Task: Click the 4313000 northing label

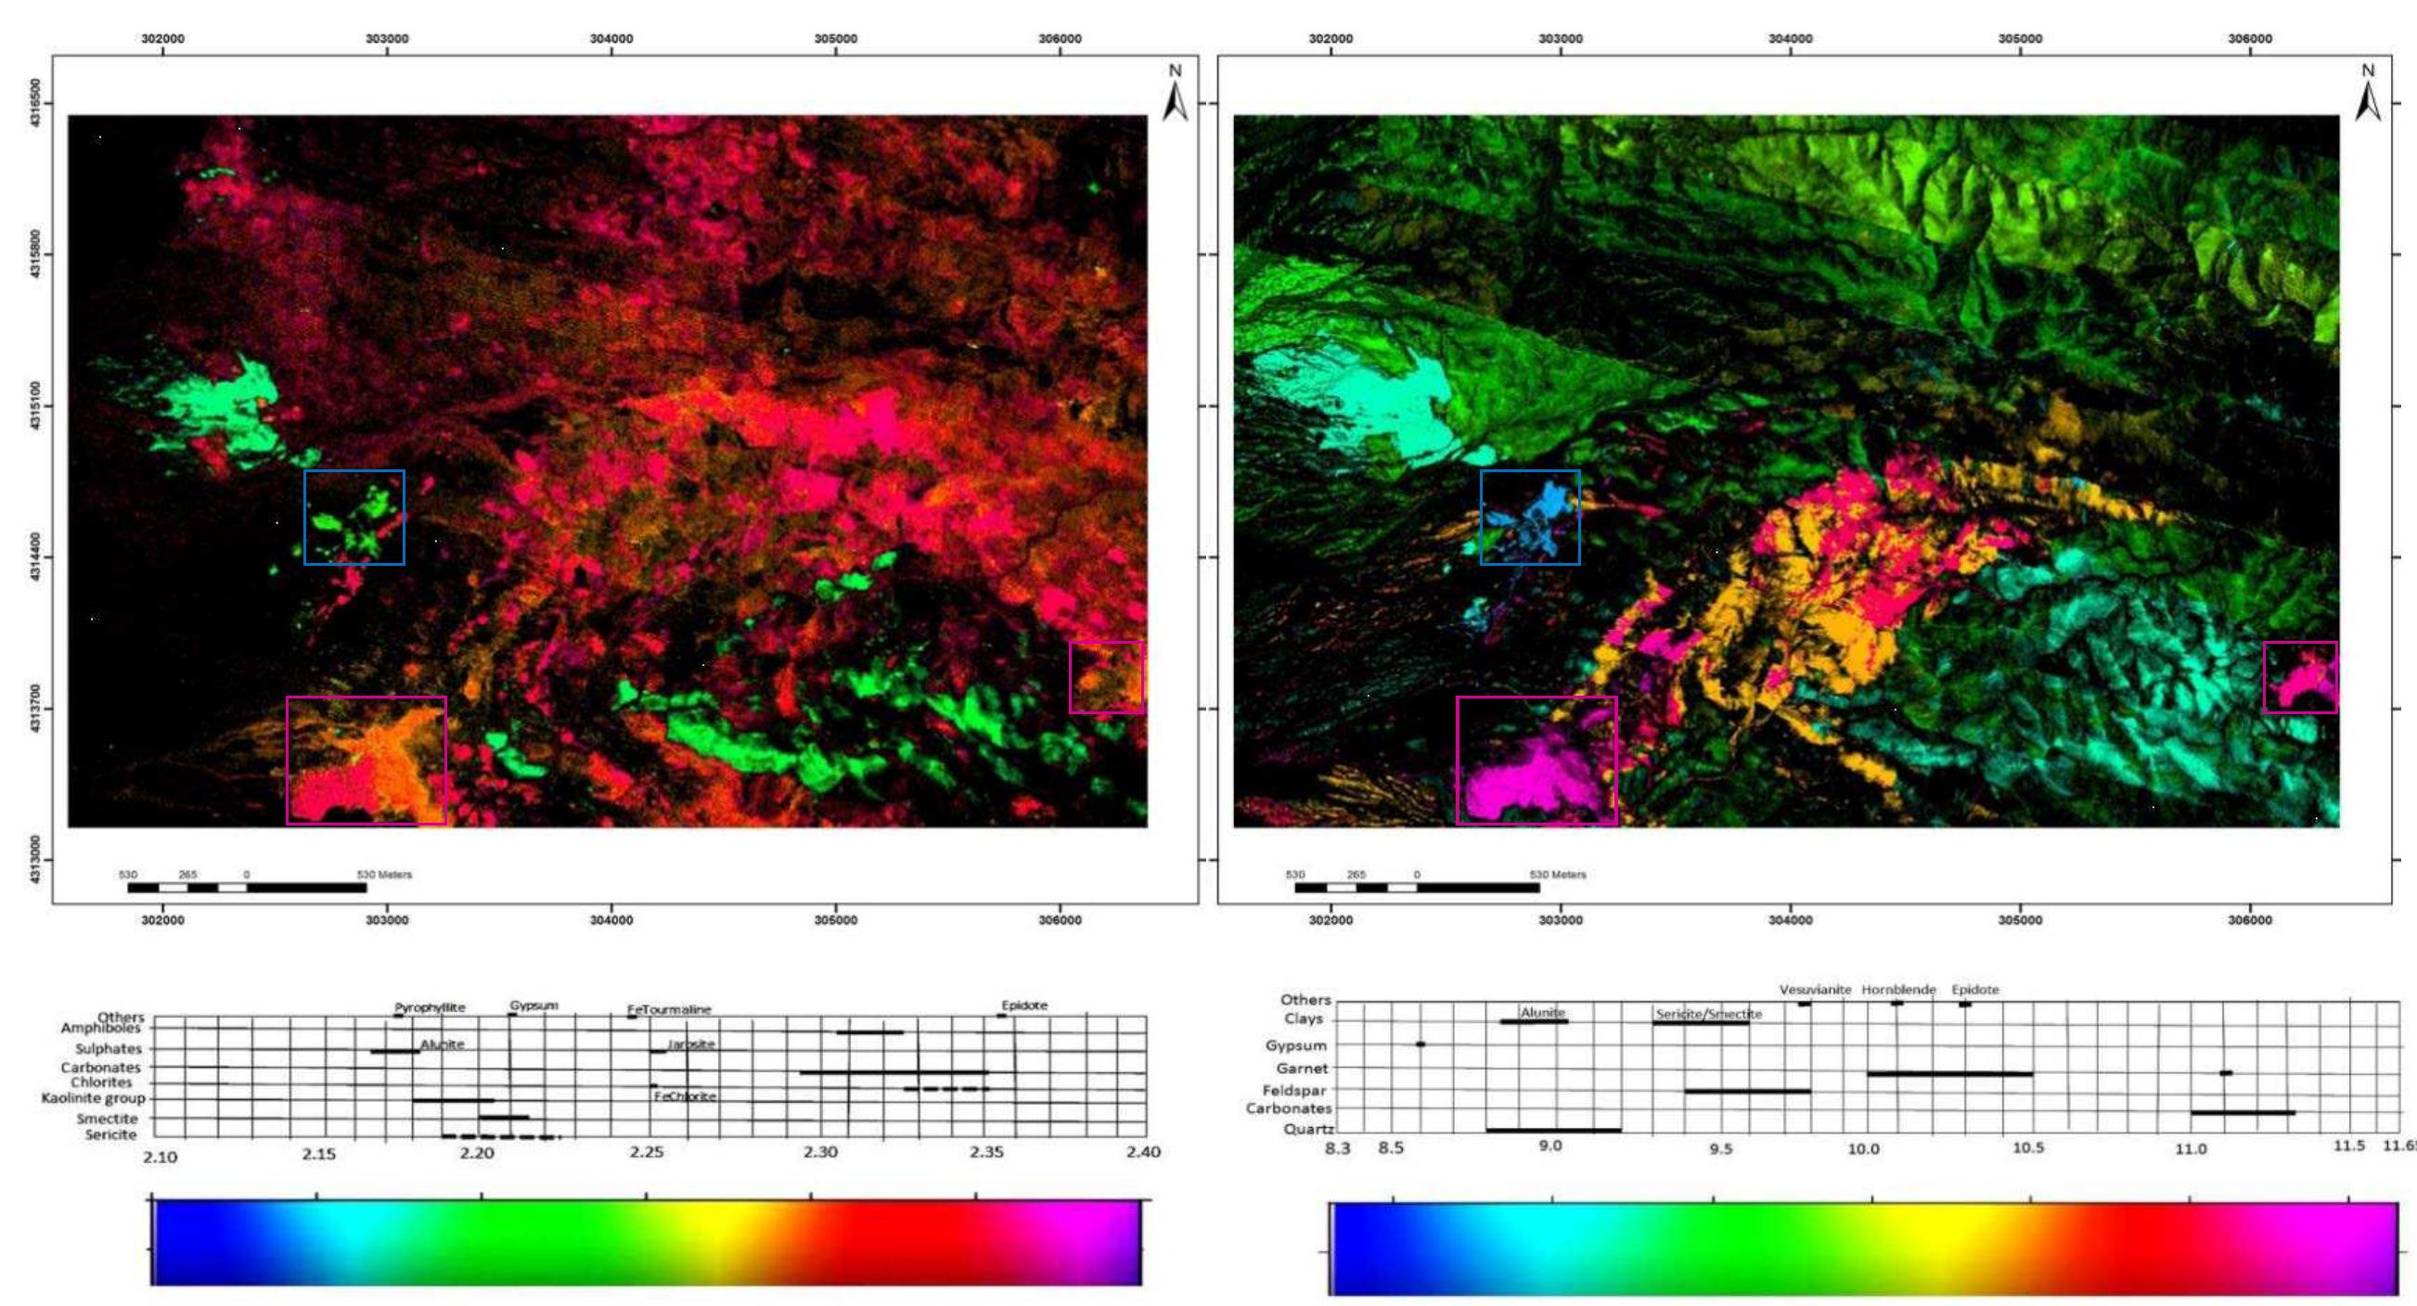Action: [35, 860]
